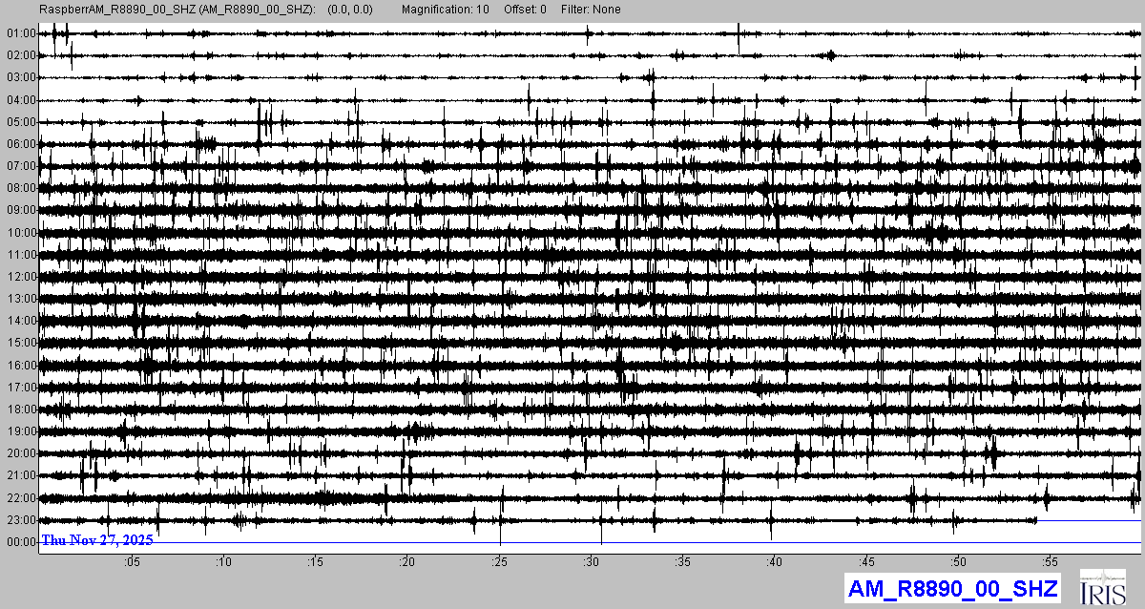Viewport: 1145px width, 609px height.
Task: Click the RaspberrAM_R8890_00_SHZ title text
Action: (x=177, y=10)
